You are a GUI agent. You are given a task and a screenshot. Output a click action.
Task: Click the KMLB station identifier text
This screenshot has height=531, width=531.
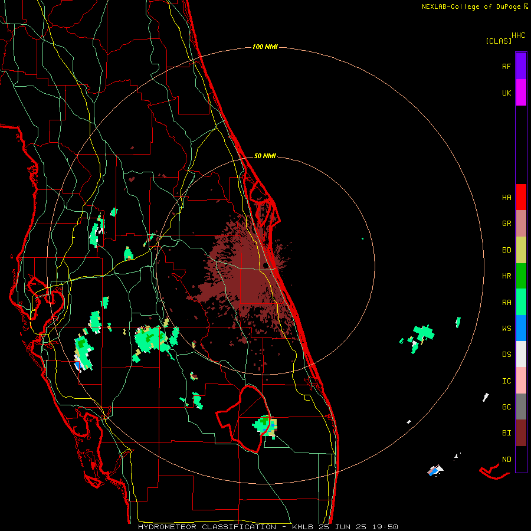pyautogui.click(x=303, y=527)
